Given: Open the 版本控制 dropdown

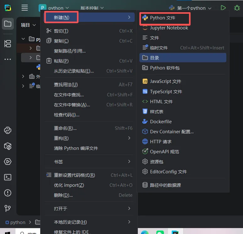Looking at the screenshot, I should [92, 8].
